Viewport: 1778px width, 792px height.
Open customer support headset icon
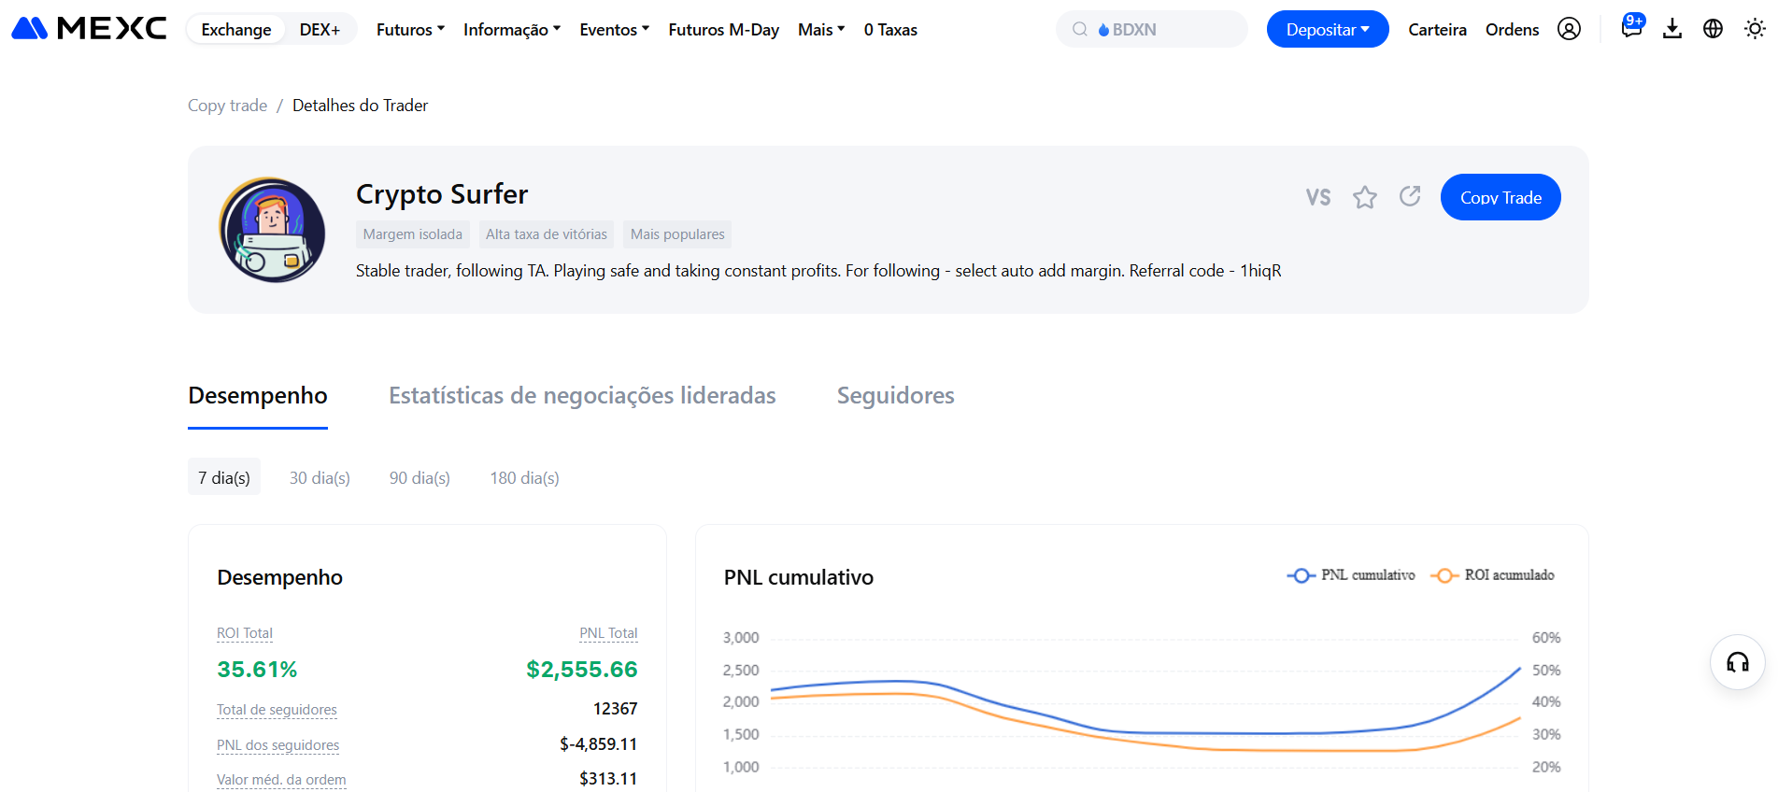1738,662
